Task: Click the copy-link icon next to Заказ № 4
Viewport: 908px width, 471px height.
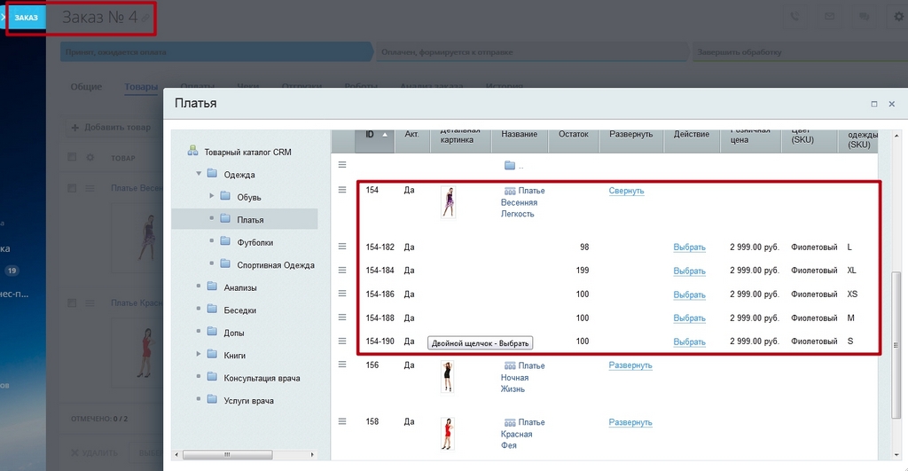Action: click(145, 19)
